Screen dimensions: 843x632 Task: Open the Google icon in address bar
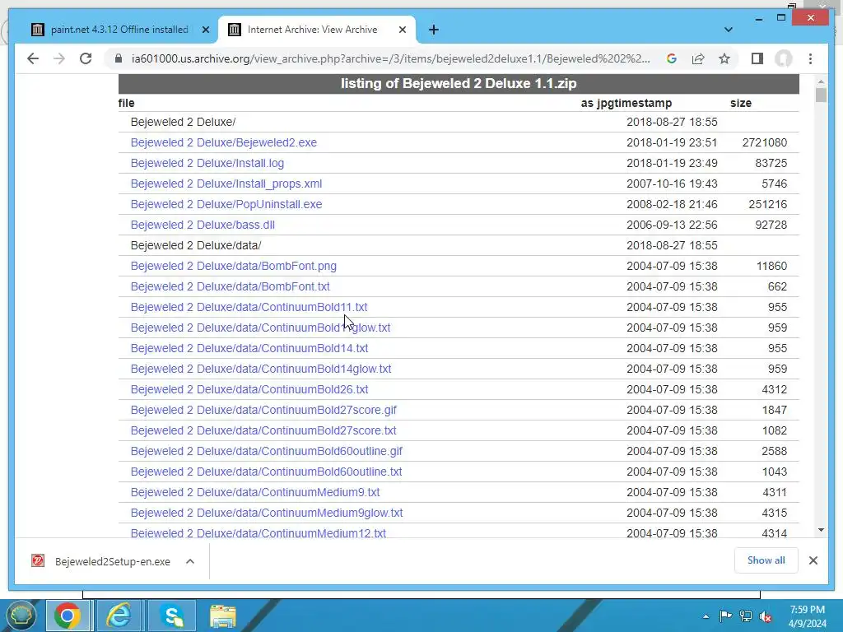point(672,58)
